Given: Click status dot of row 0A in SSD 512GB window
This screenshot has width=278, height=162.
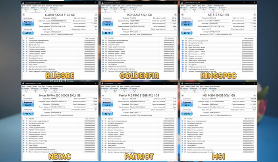Looking at the screenshot, I should [x=103, y=60].
